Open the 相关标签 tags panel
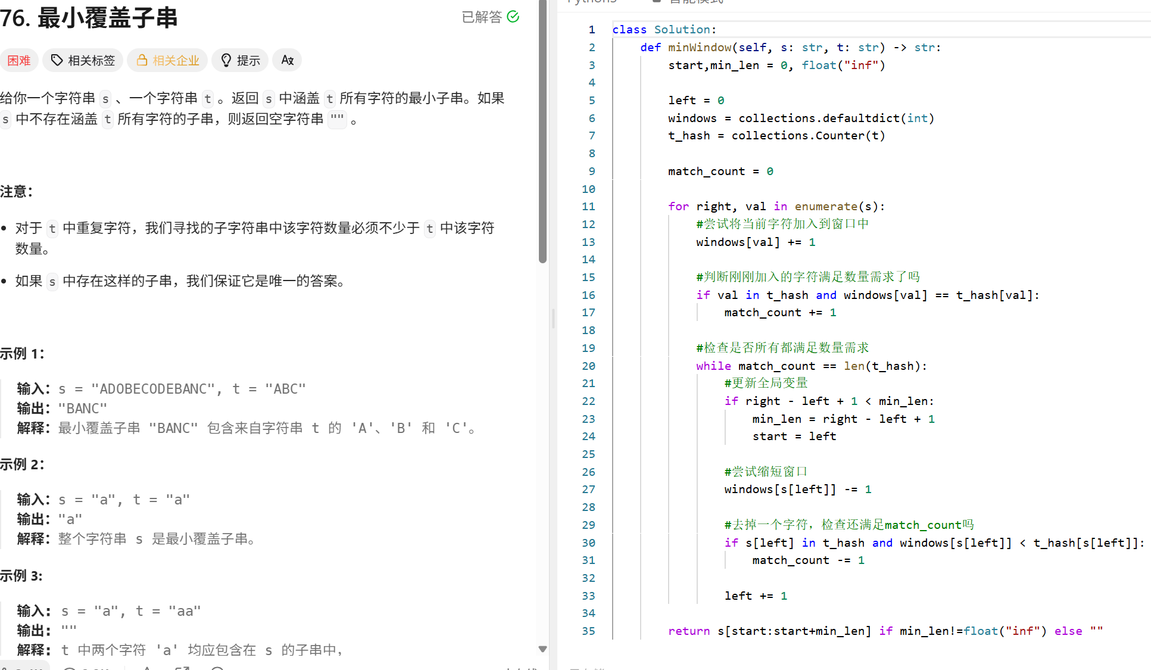Viewport: 1151px width, 670px height. (x=83, y=60)
